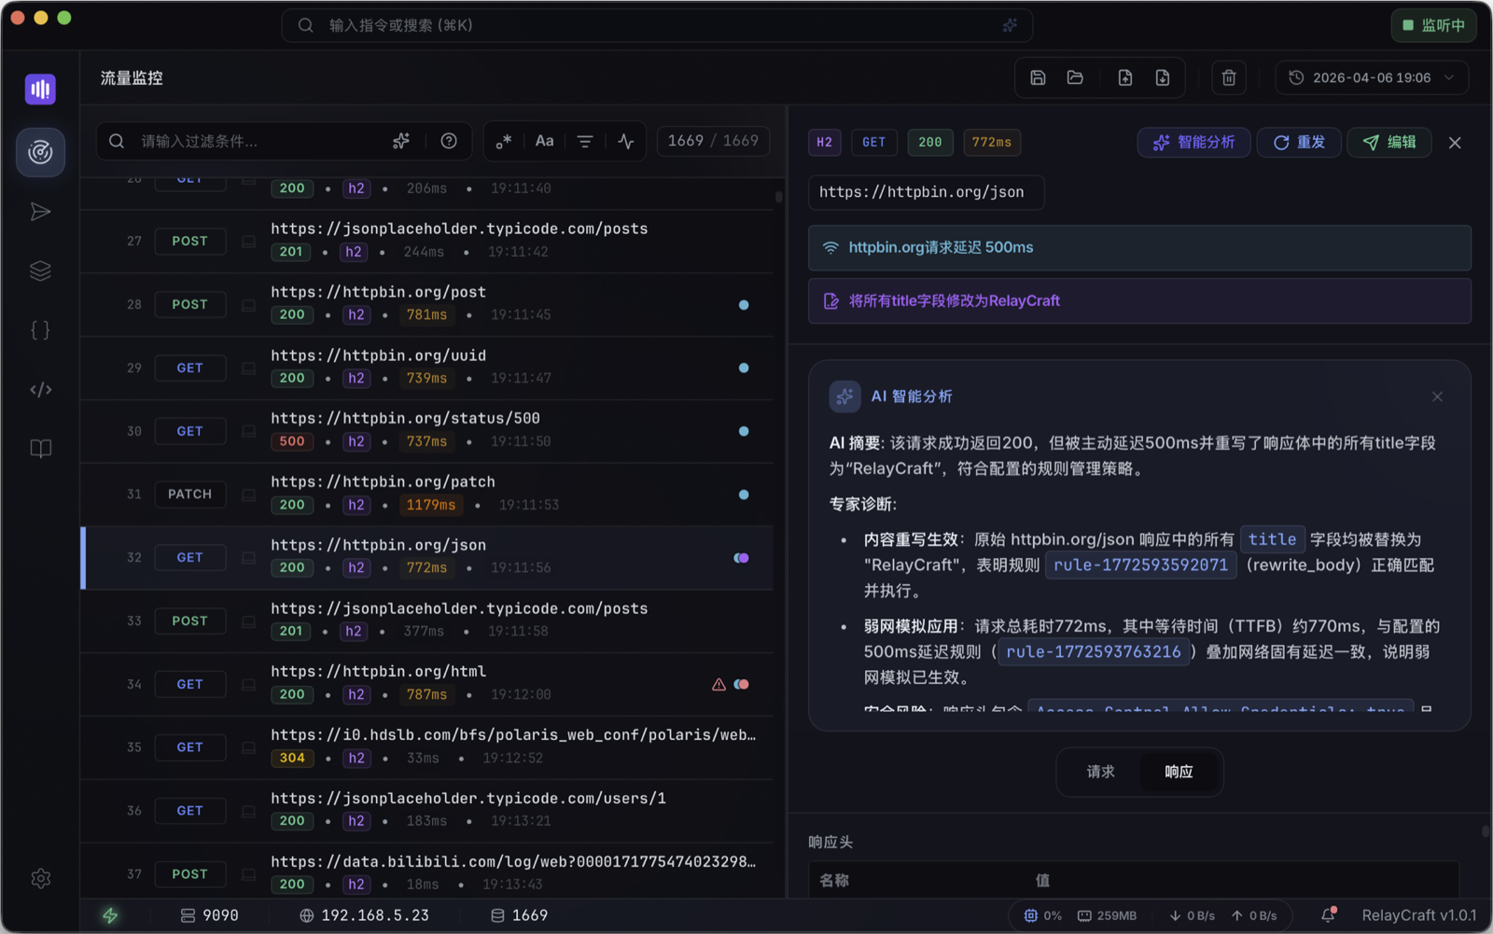The image size is (1493, 934).
Task: Click the 编辑 edit button
Action: pos(1389,142)
